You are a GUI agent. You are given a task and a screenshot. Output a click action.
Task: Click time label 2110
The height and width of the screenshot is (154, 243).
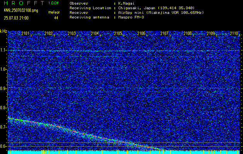(x=234, y=33)
